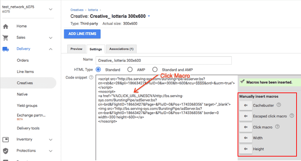
Task: Click the Sales shopping cart icon
Action: 5,38
